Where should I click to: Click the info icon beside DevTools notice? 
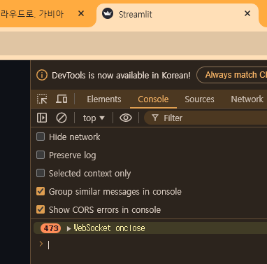[42, 75]
